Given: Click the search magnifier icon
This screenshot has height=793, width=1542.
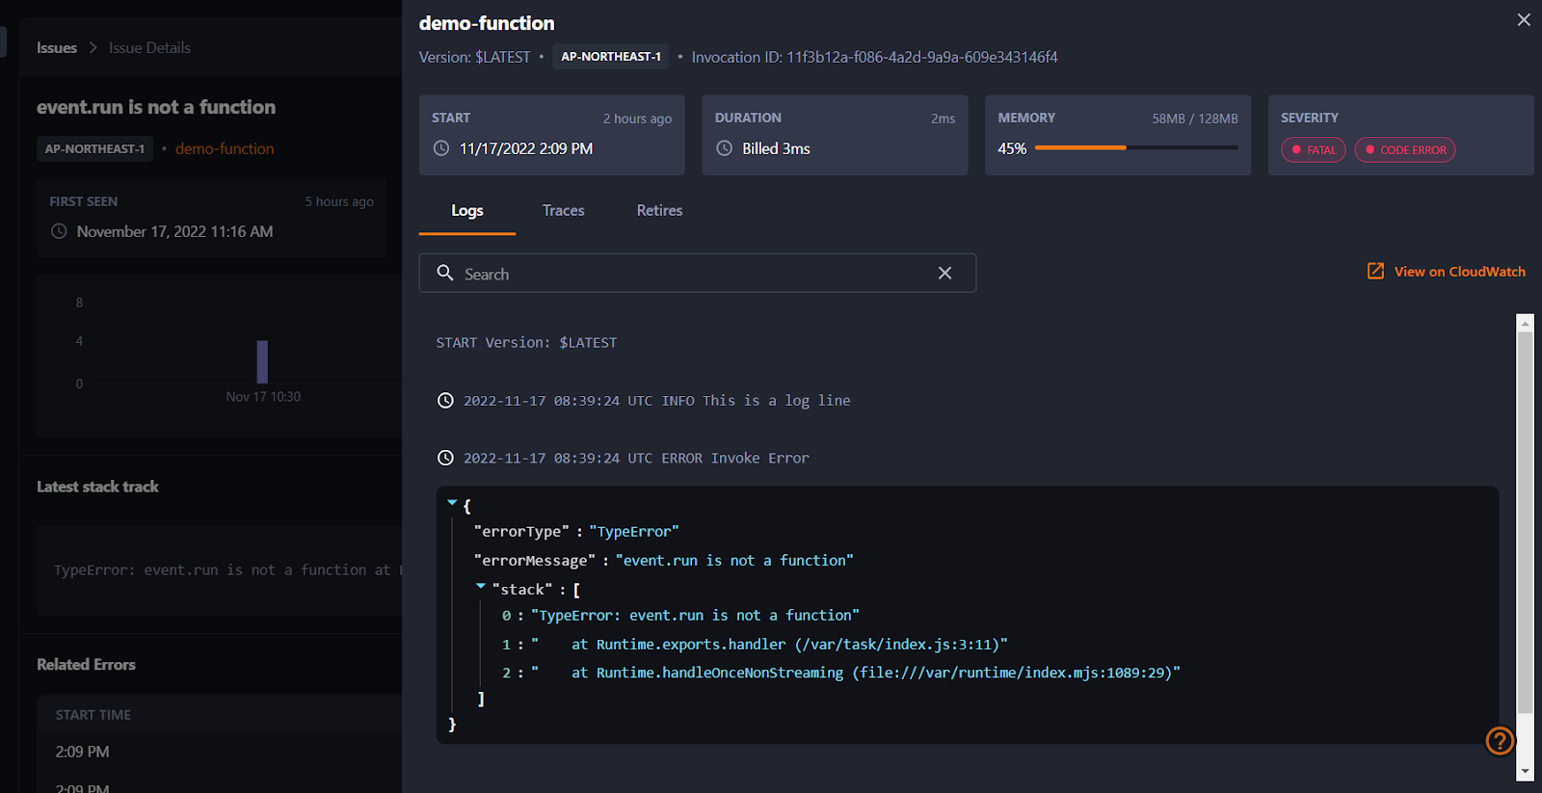Looking at the screenshot, I should coord(444,274).
